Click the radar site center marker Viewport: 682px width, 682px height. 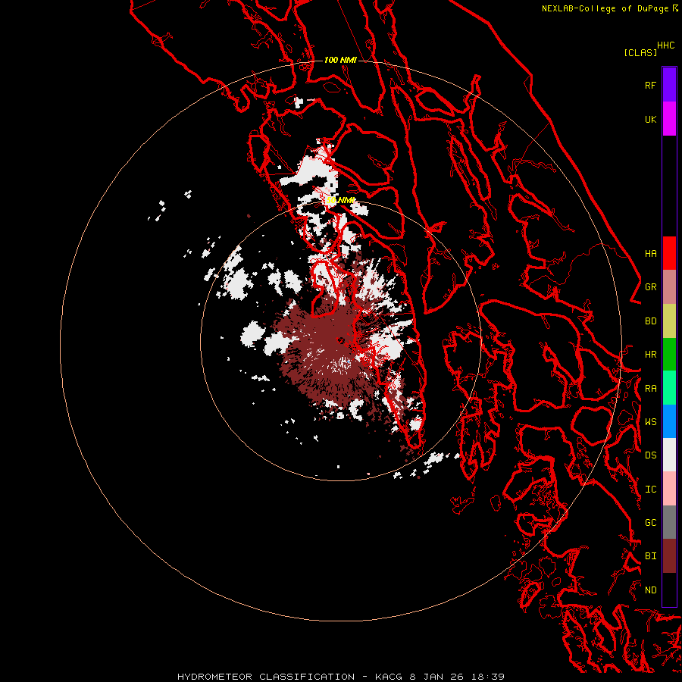pos(341,340)
